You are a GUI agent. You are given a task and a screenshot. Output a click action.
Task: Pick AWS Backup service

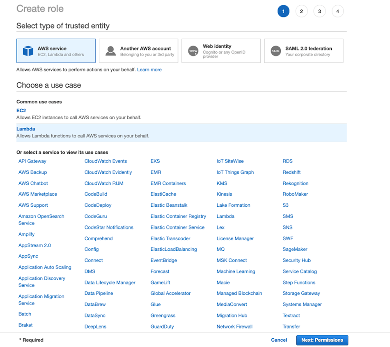[x=32, y=172]
